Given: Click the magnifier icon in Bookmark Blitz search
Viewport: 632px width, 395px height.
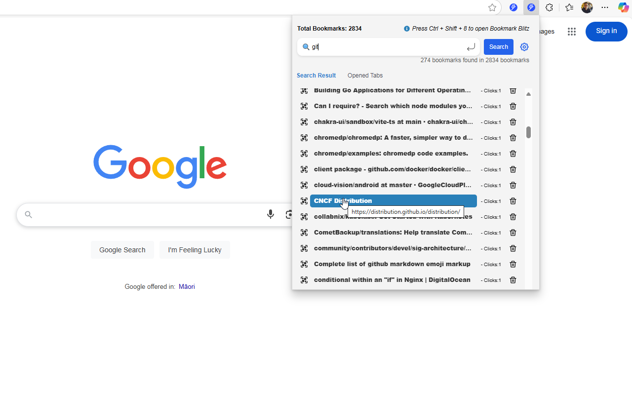Looking at the screenshot, I should coord(306,47).
